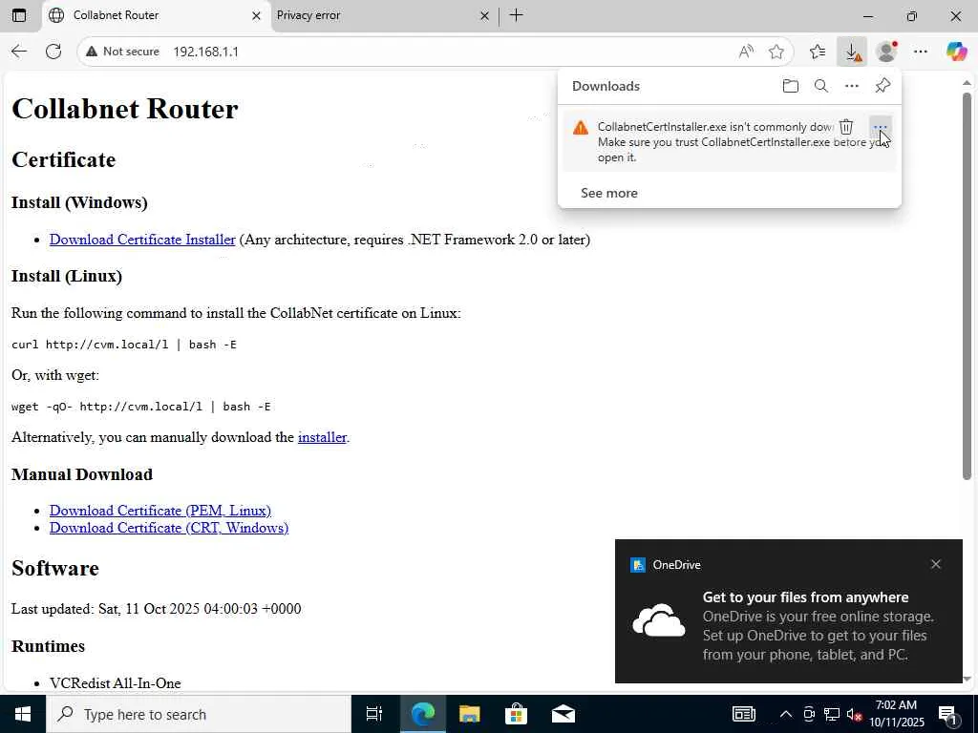The width and height of the screenshot is (978, 733).
Task: Show hidden system tray icons
Action: pos(786,714)
